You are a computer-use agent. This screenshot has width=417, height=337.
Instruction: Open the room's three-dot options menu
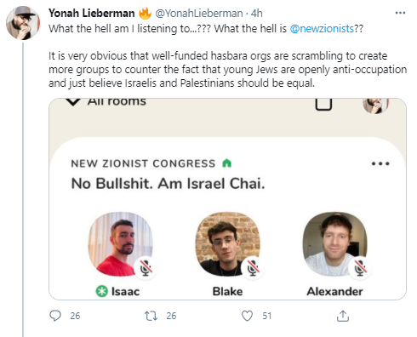click(380, 163)
